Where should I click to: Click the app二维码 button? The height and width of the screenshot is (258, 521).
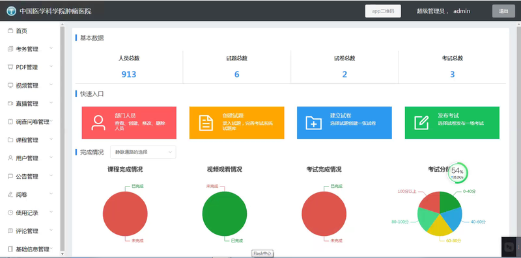[383, 11]
